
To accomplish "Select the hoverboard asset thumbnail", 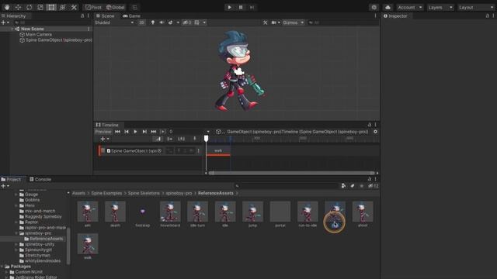I will coord(170,212).
